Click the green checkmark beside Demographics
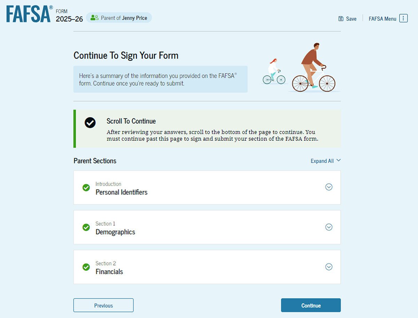 (x=86, y=227)
